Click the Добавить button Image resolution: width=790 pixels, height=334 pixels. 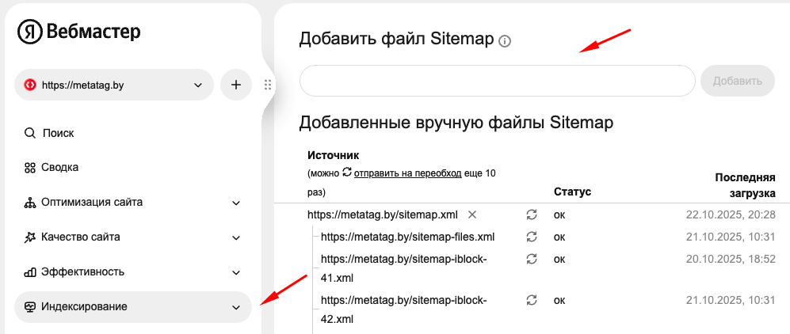point(738,81)
